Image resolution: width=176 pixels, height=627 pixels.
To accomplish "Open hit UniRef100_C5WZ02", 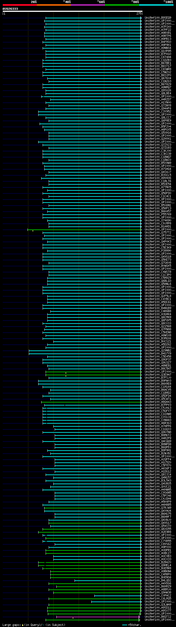I will click(x=158, y=72).
